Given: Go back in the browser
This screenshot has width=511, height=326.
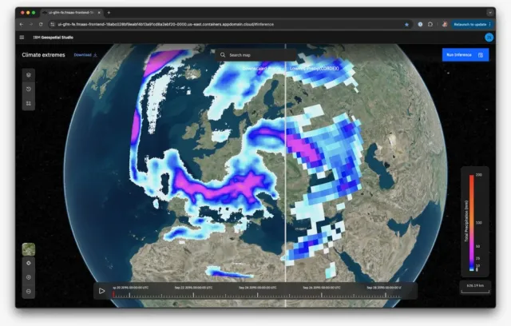Looking at the screenshot, I should [x=22, y=25].
